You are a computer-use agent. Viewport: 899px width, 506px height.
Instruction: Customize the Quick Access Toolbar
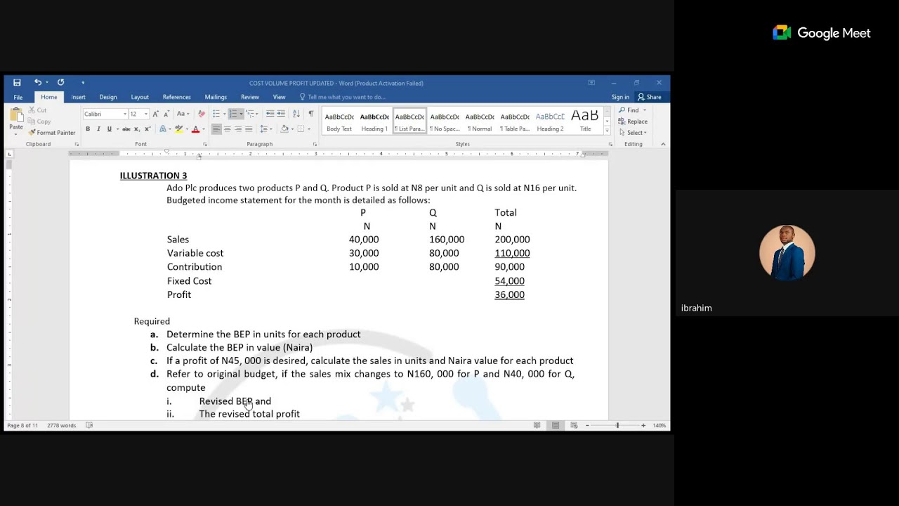pyautogui.click(x=82, y=83)
